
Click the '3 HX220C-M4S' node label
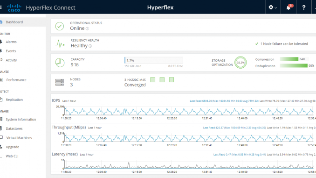coord(135,80)
